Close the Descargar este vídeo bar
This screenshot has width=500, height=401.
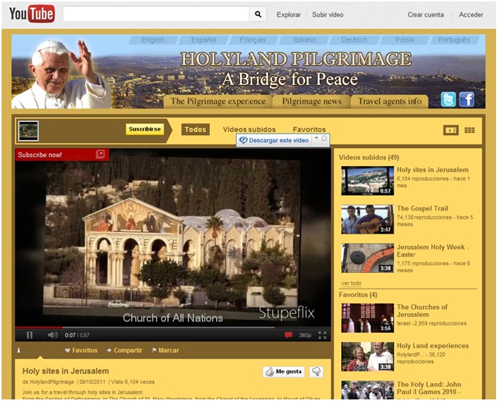click(325, 138)
